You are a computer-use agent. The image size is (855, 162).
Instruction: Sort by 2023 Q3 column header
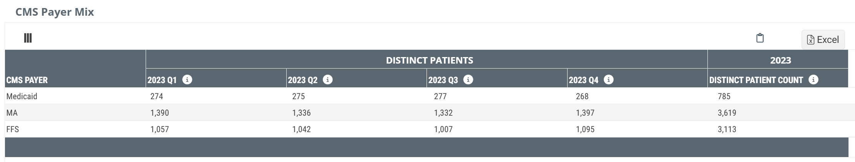(443, 80)
